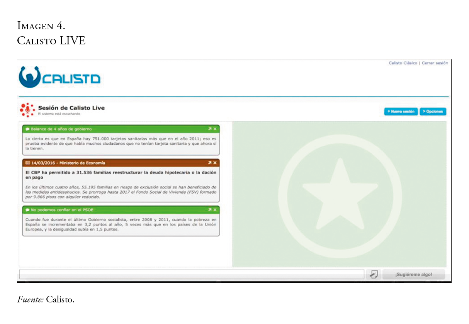
Task: Expand the Ministerio de Economía news card
Action: click(x=209, y=163)
